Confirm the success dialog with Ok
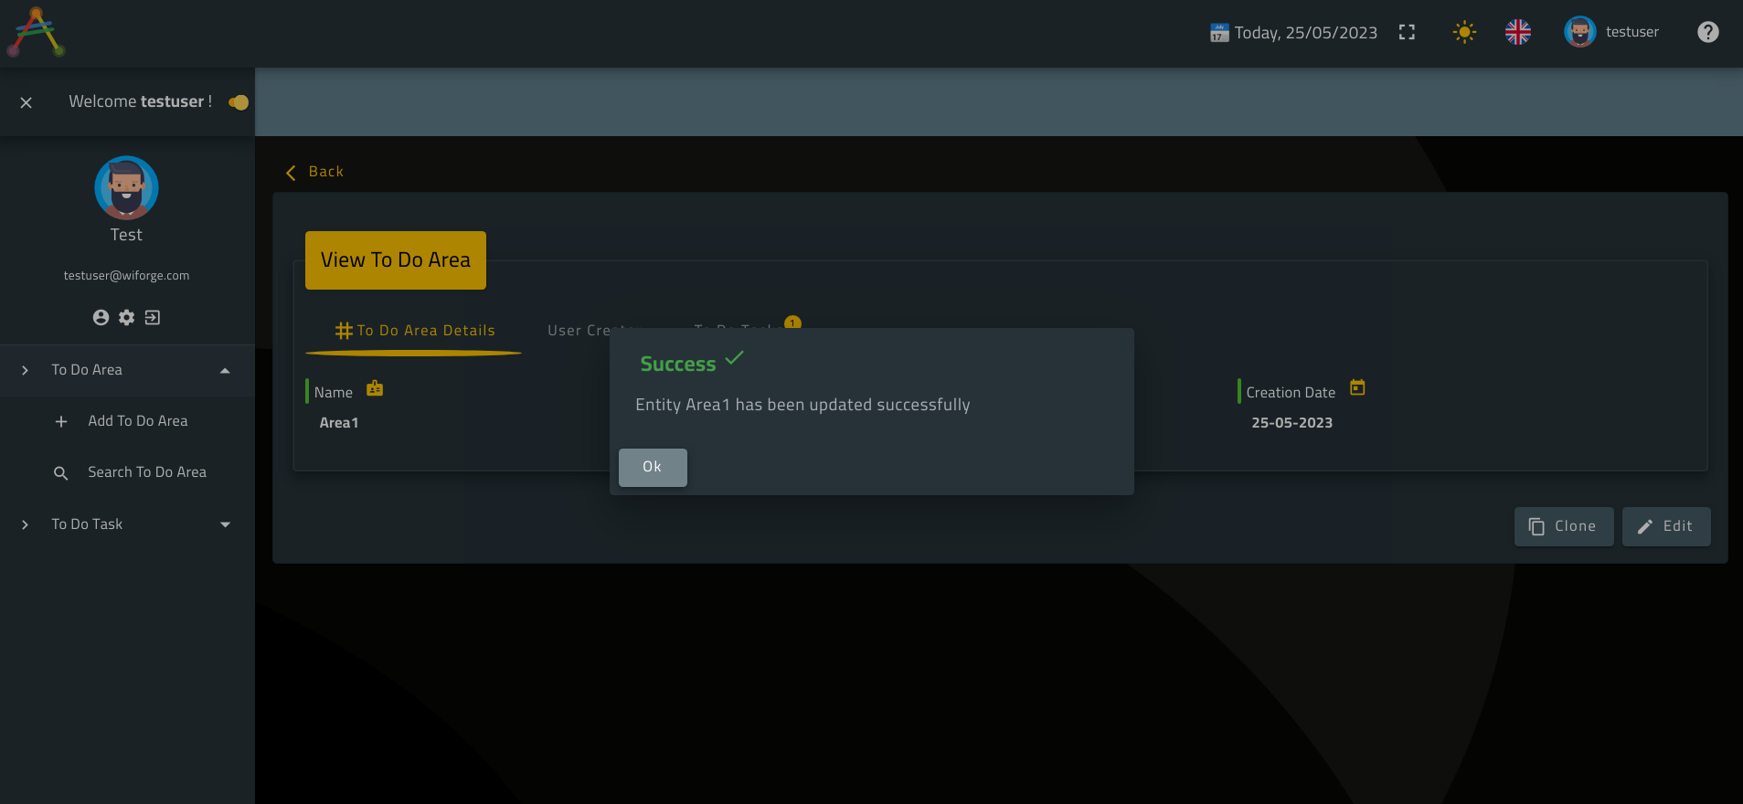This screenshot has width=1743, height=804. 653,468
